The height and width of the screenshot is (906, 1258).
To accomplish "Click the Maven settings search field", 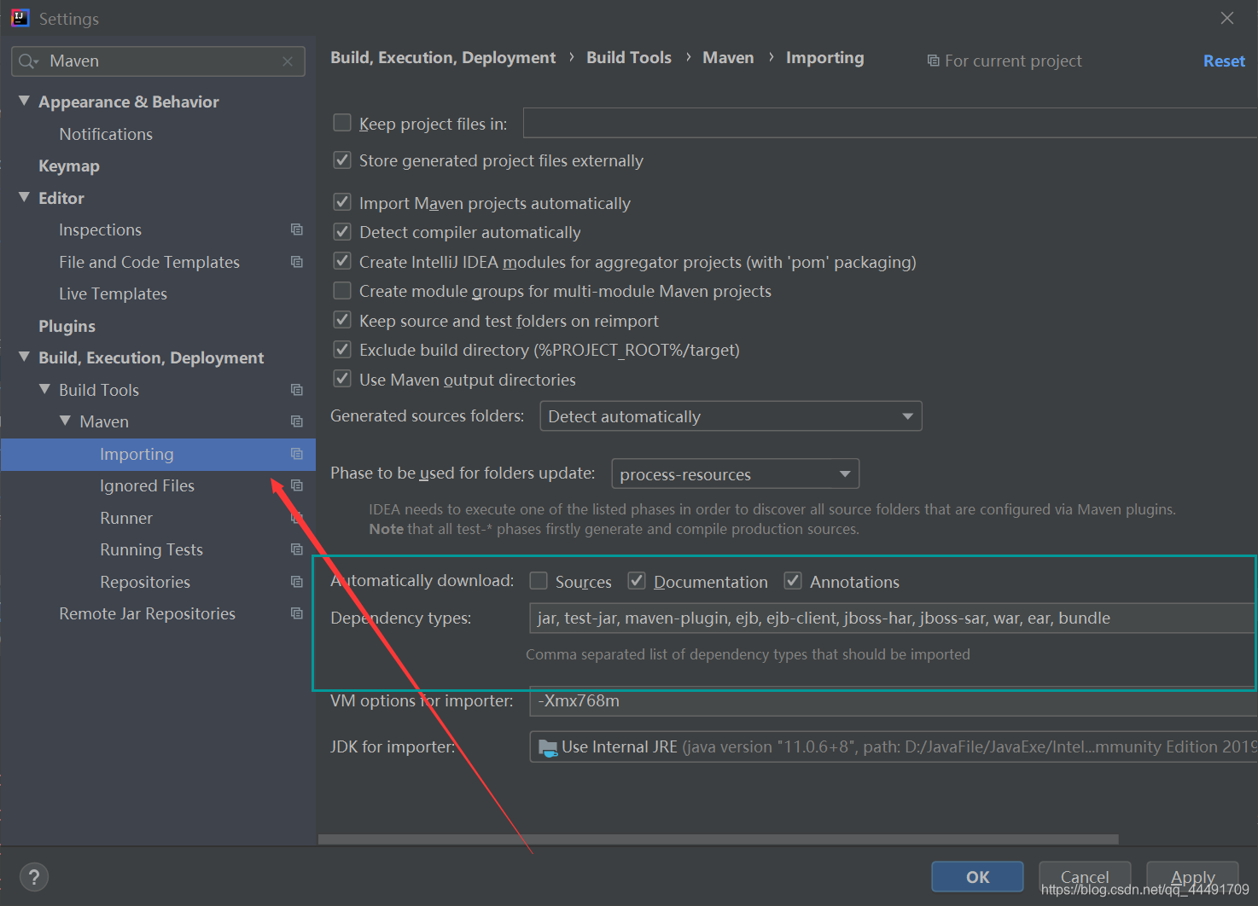I will [x=159, y=61].
